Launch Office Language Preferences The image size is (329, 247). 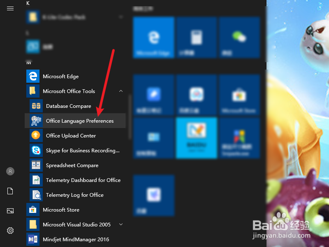[75, 121]
